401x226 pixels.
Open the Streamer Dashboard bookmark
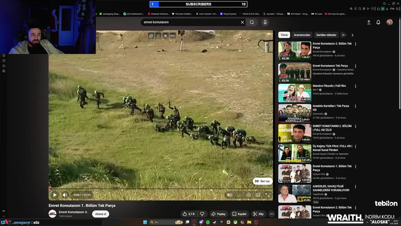(x=158, y=14)
